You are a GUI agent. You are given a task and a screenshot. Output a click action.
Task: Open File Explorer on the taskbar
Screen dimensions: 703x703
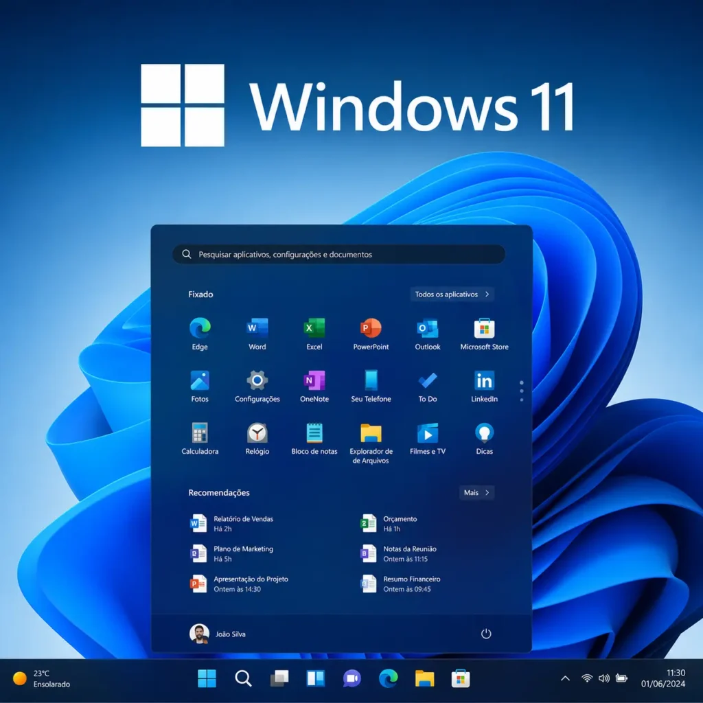pos(424,678)
